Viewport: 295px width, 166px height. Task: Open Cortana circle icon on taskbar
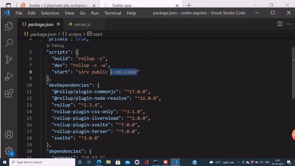pyautogui.click(x=80, y=162)
